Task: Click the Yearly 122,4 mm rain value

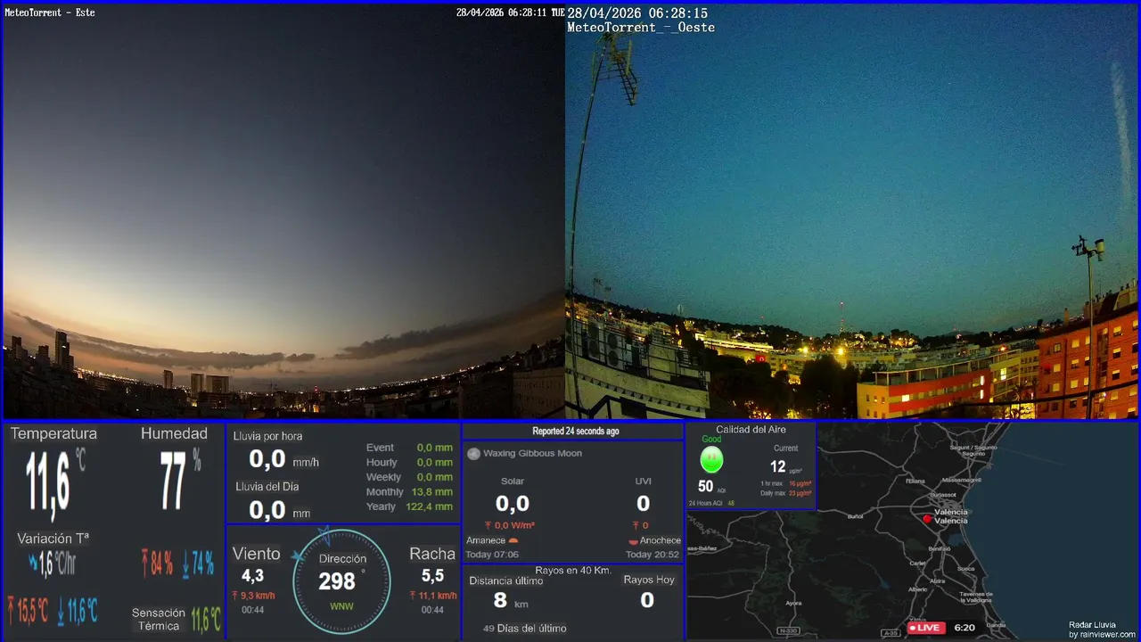Action: tap(430, 506)
